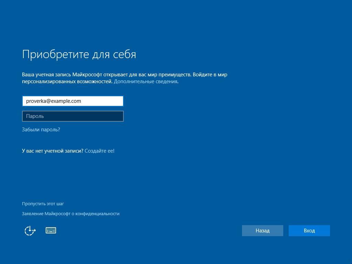Click the У вас нет учетной записи? text
Viewport: 352px width, 264px height.
pos(53,151)
